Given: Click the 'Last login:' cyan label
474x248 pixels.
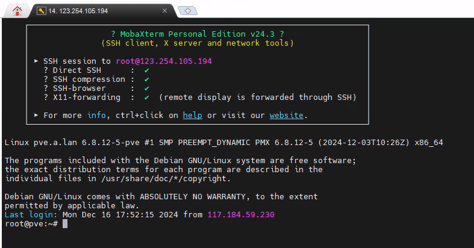Looking at the screenshot, I should click(x=31, y=215).
